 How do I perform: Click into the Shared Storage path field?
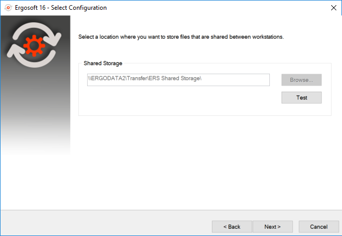pos(178,80)
